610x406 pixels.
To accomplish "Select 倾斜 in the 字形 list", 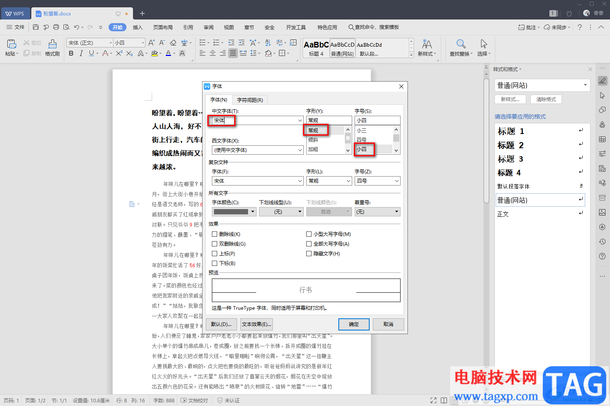I will (x=313, y=140).
